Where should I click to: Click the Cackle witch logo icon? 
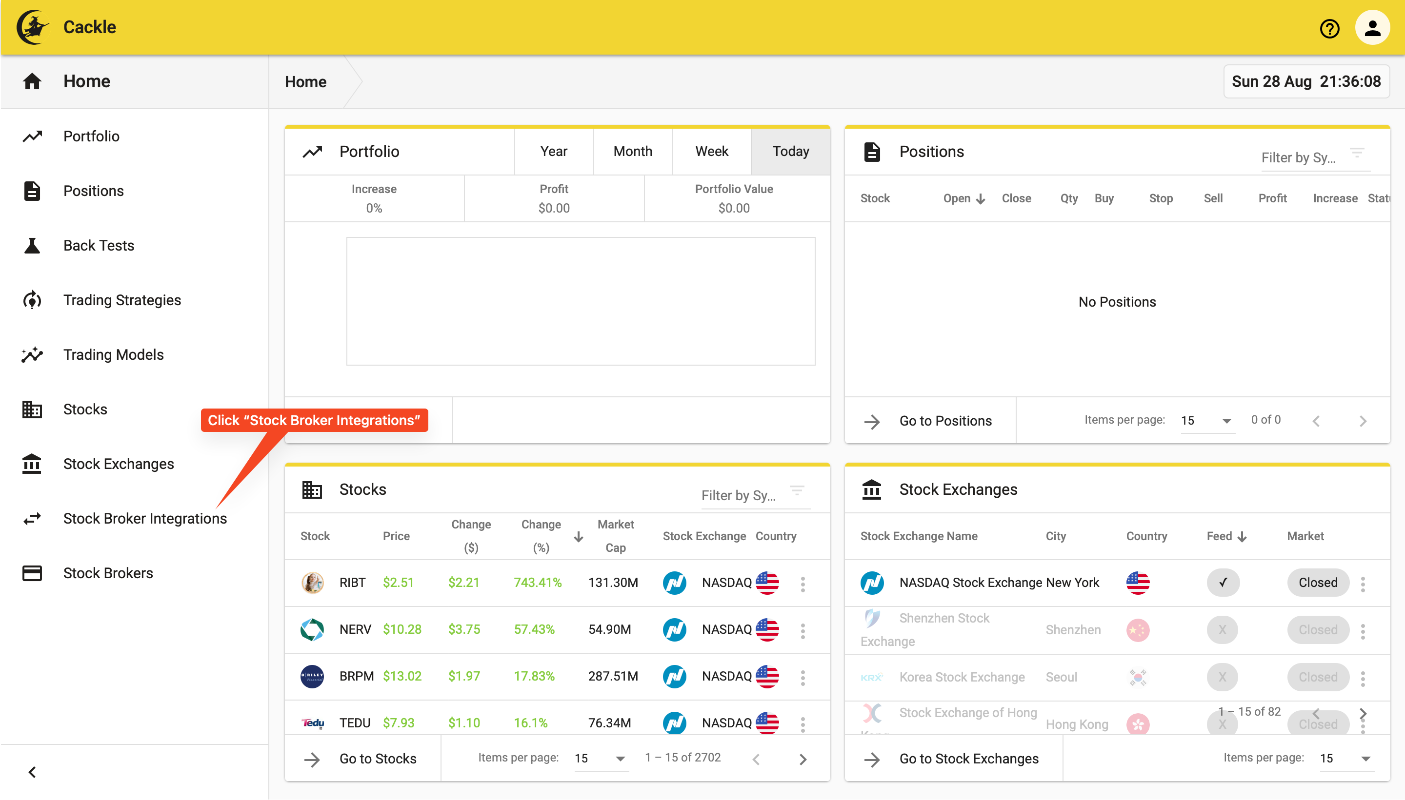[x=33, y=27]
